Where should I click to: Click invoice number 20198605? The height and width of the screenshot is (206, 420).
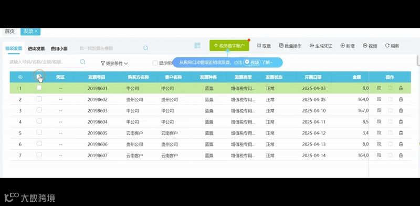(98, 133)
